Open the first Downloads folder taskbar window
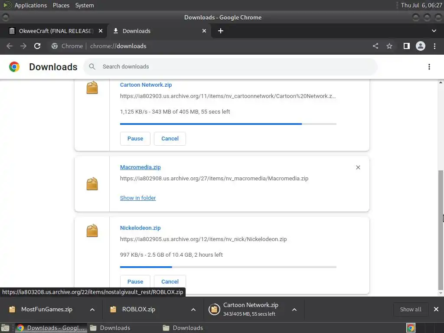Image resolution: width=444 pixels, height=333 pixels. tap(111, 328)
